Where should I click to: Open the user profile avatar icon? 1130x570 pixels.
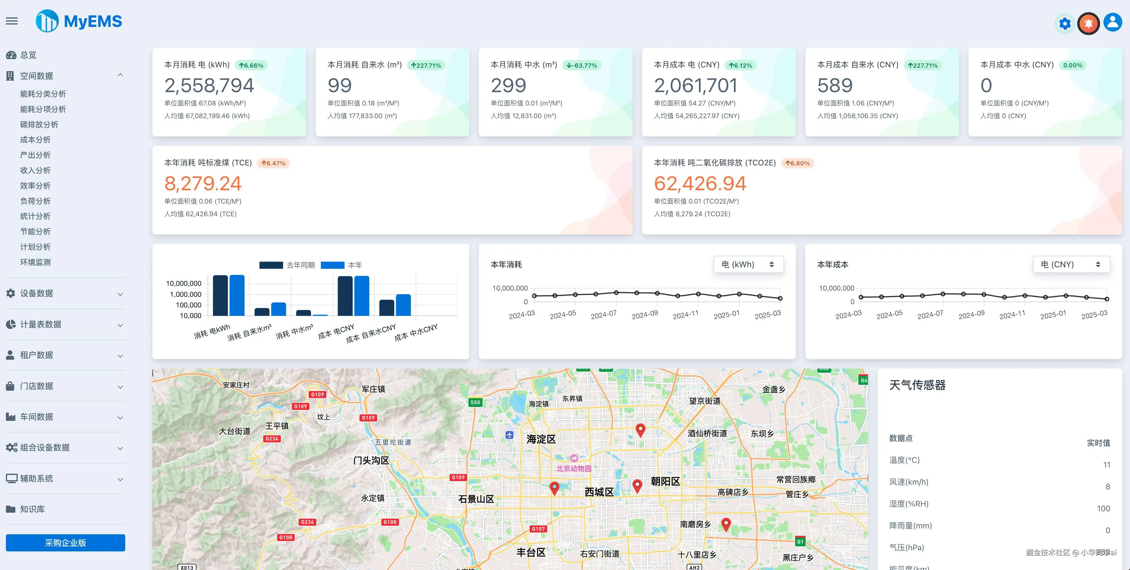coord(1113,22)
